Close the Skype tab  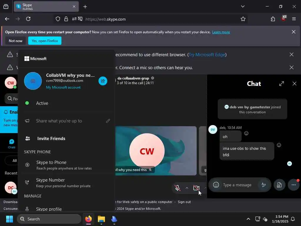[74, 6]
